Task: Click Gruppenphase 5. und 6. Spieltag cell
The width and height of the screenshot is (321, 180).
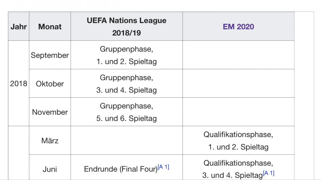Action: tap(126, 112)
